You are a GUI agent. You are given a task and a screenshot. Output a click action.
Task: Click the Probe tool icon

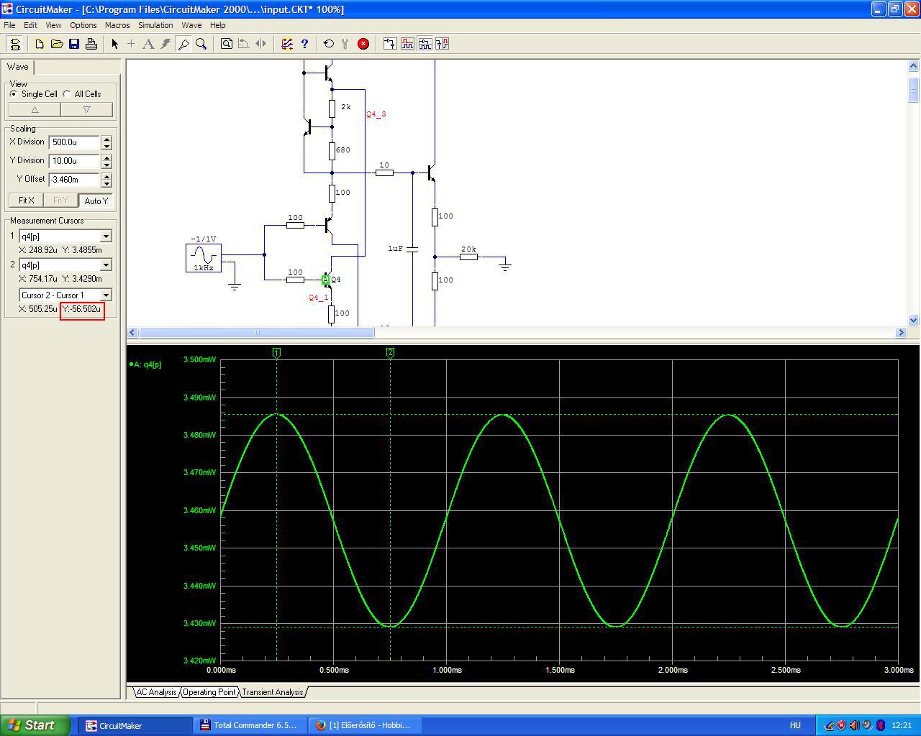[183, 44]
